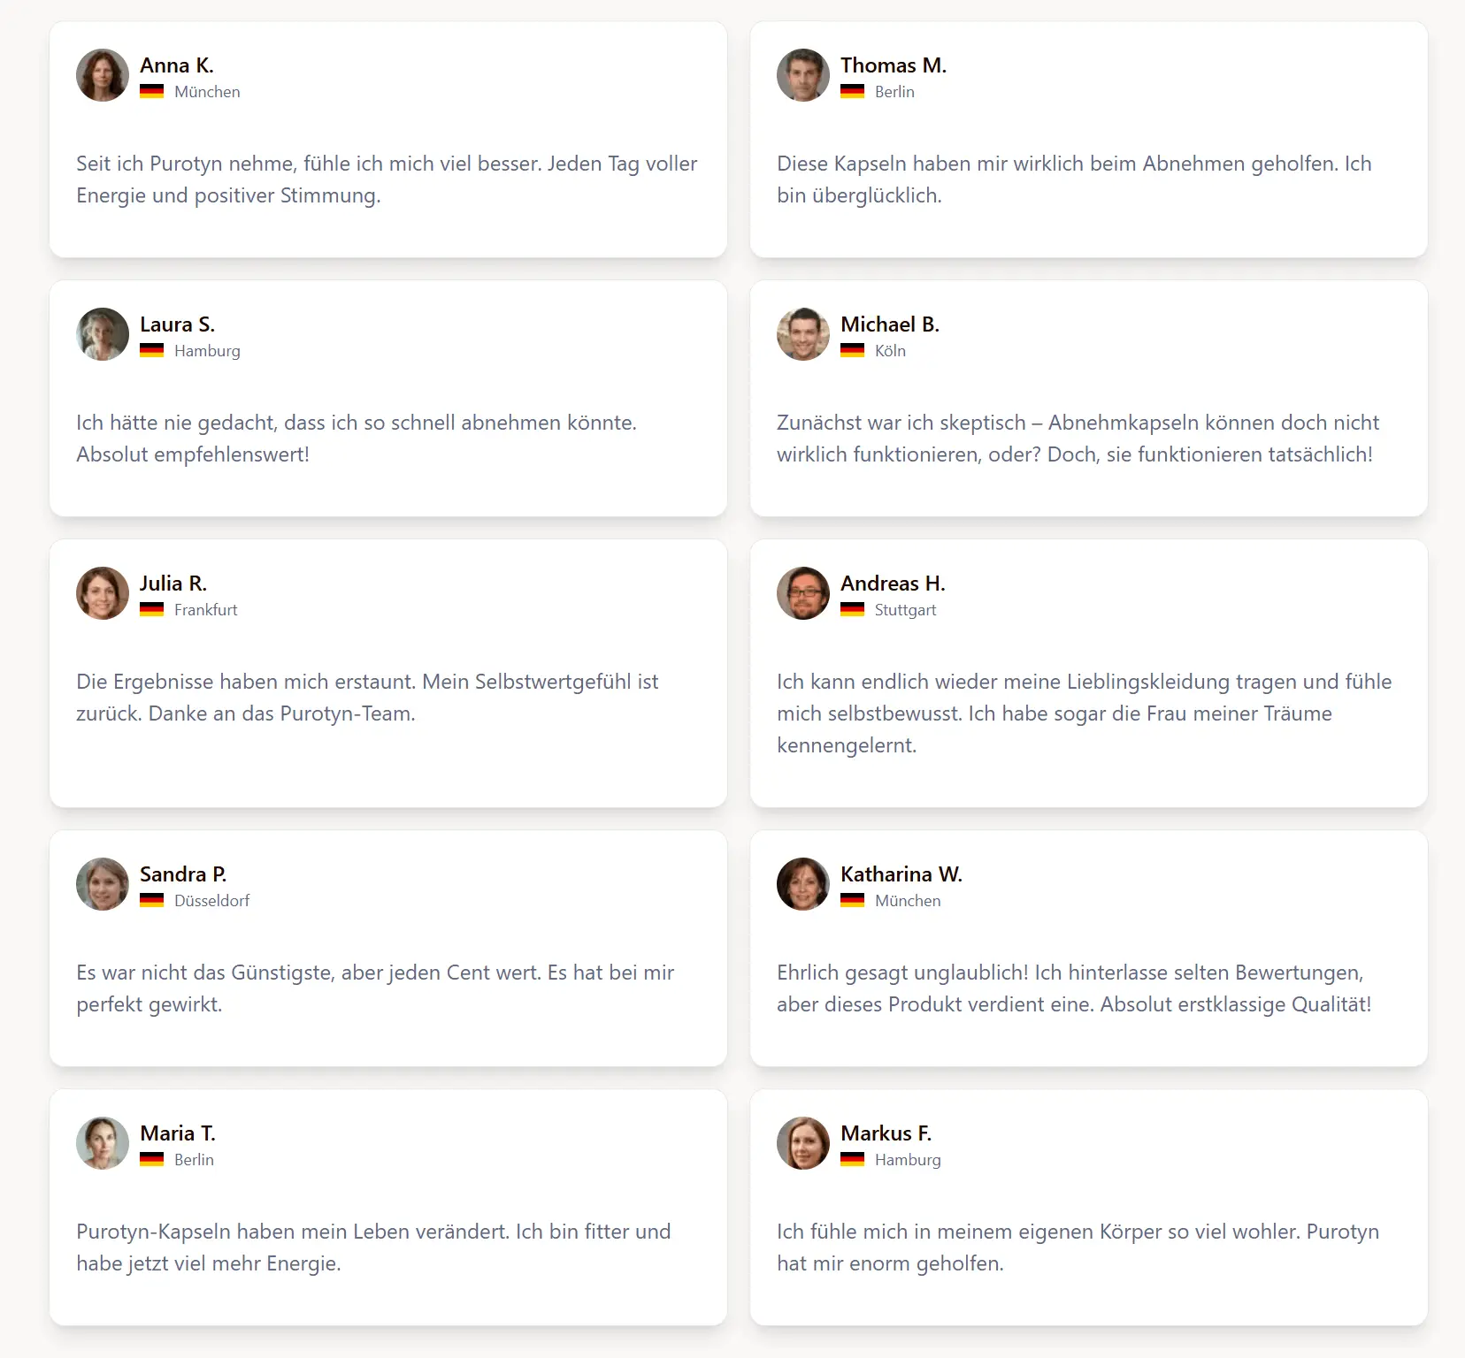1465x1358 pixels.
Task: Click Katharina W.'s avatar
Action: coord(803,884)
